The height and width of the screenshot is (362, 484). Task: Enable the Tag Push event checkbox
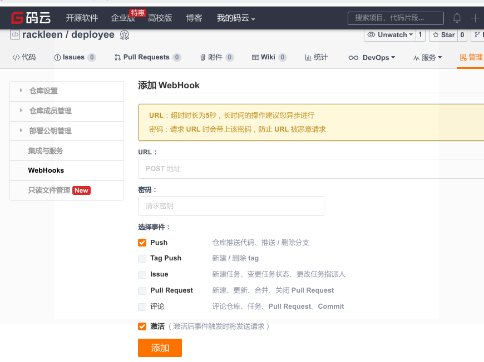[x=142, y=258]
